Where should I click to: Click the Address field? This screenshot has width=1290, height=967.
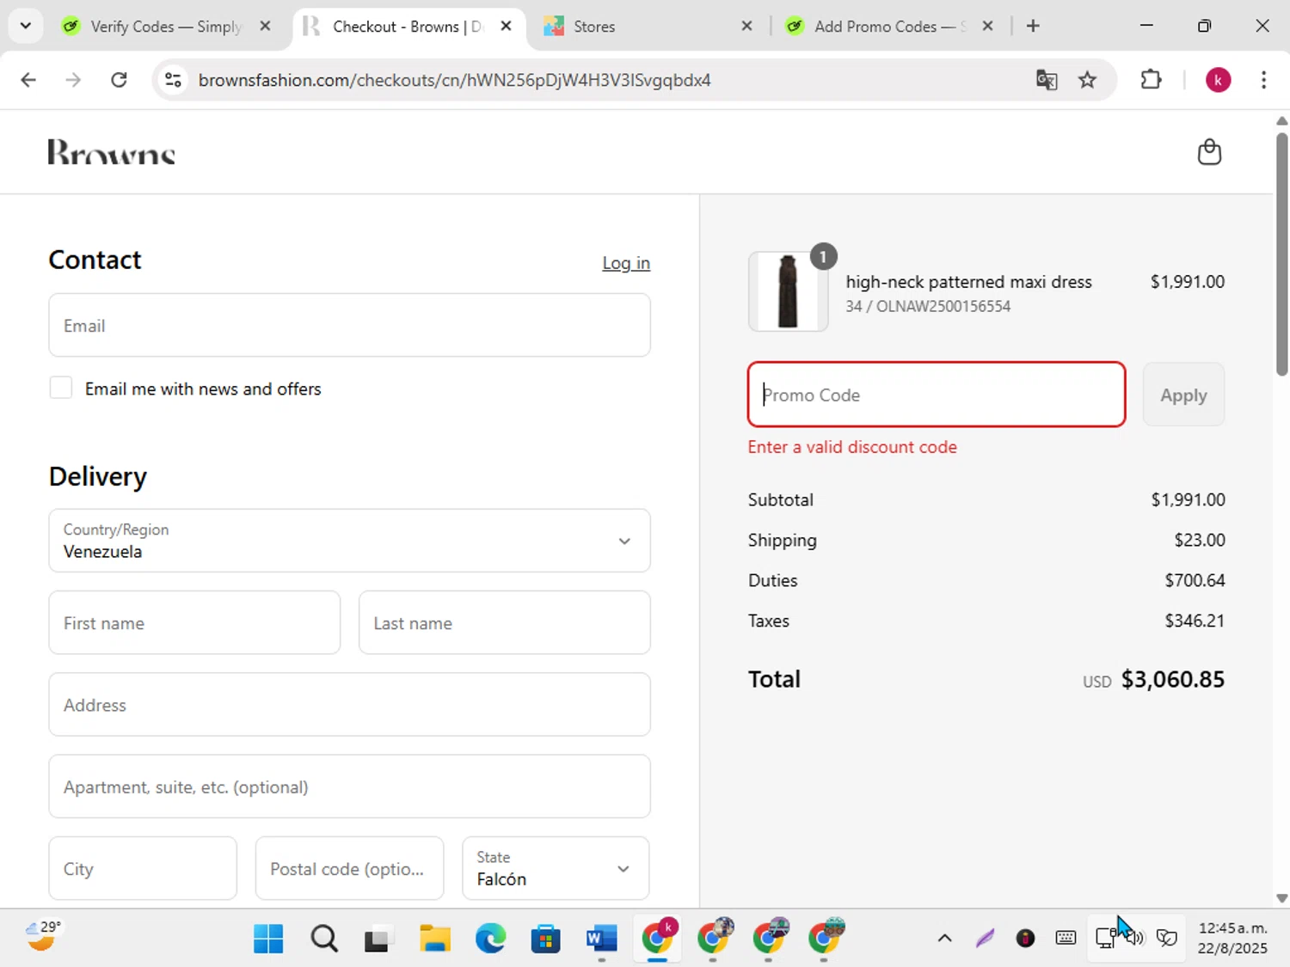(349, 704)
